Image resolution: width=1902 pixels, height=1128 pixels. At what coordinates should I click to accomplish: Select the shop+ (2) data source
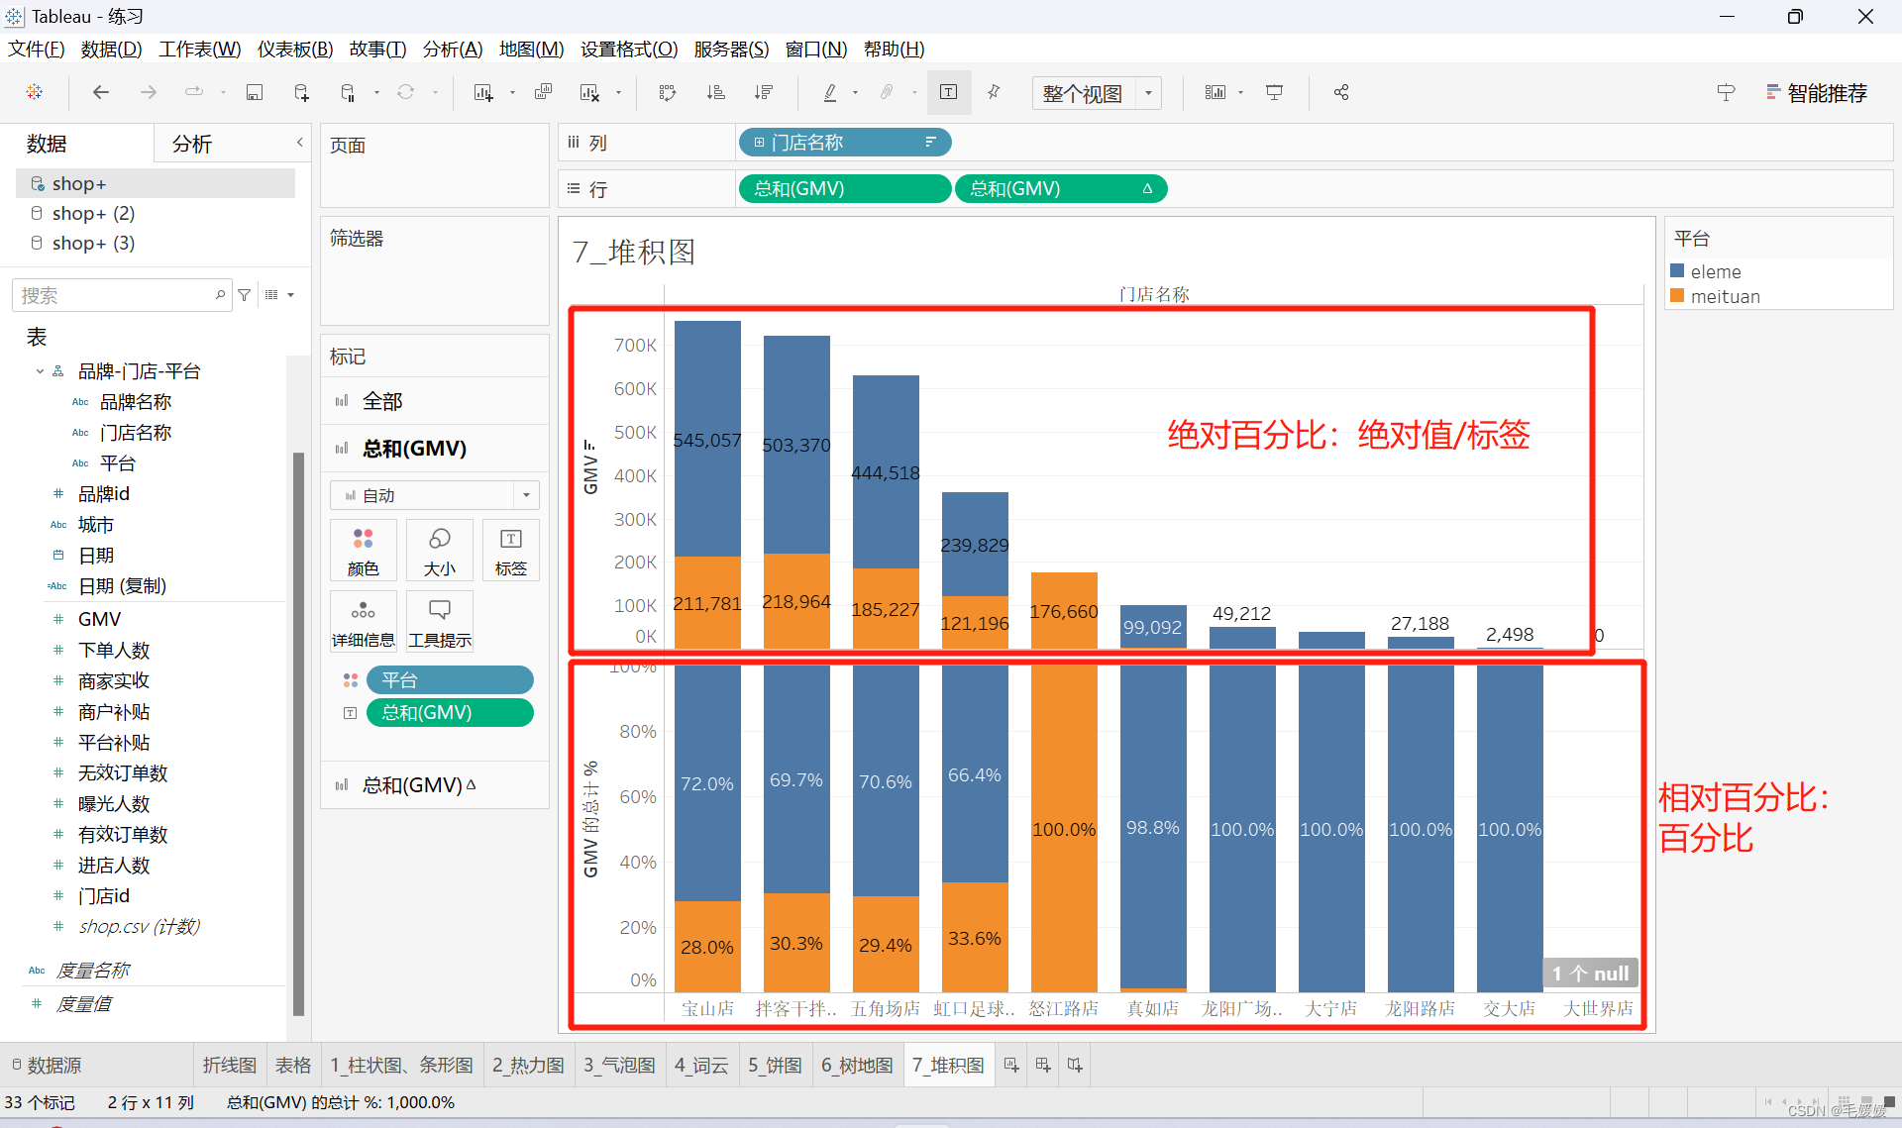93,213
